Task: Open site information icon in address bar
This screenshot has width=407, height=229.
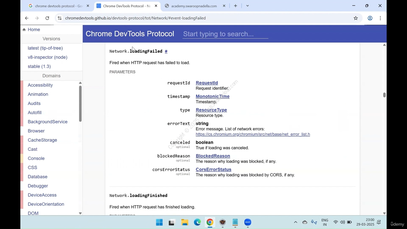Action: [x=59, y=18]
